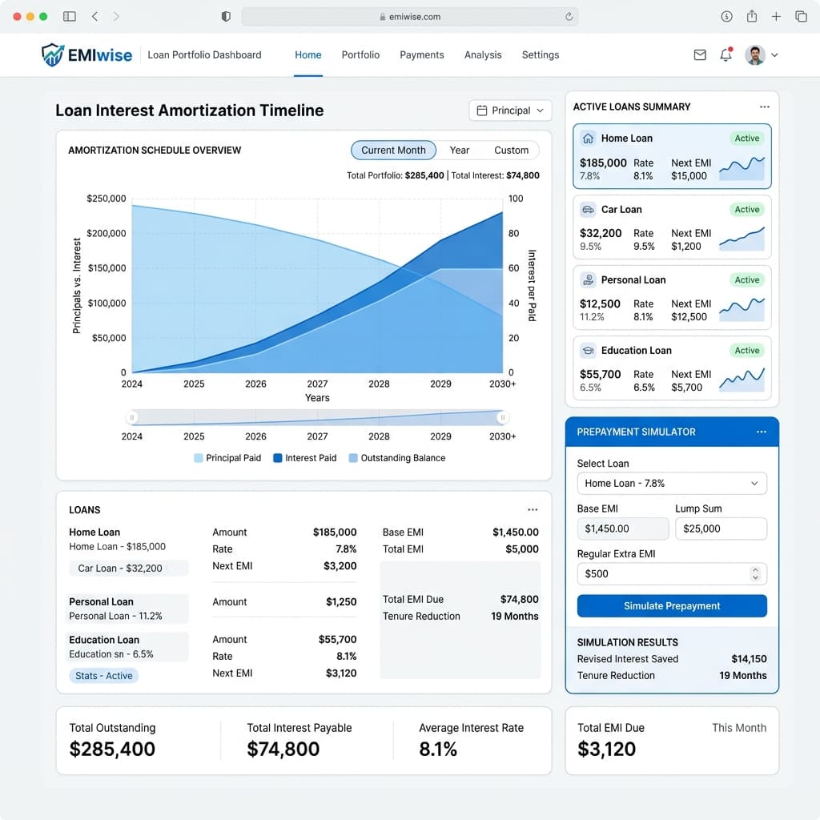Click the calendar icon in the Principal selector
This screenshot has height=820, width=820.
(x=481, y=111)
